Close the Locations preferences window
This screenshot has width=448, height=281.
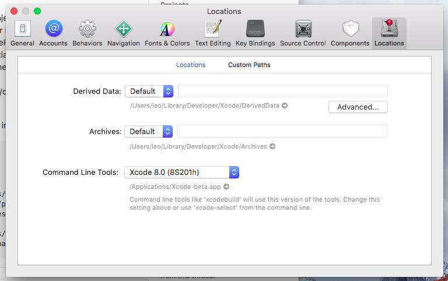(x=14, y=11)
